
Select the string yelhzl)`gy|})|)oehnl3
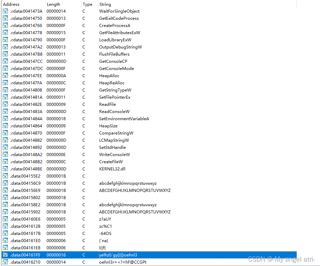(x=118, y=255)
